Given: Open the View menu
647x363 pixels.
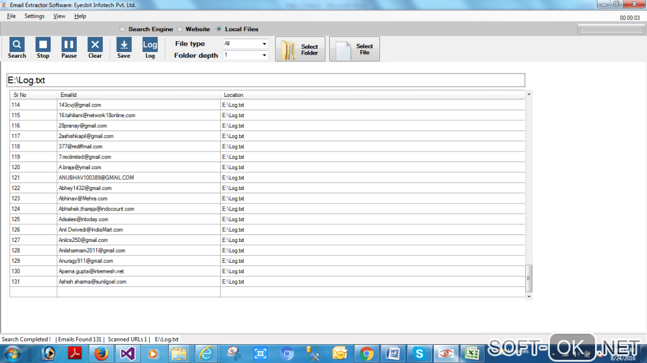Looking at the screenshot, I should click(x=59, y=16).
